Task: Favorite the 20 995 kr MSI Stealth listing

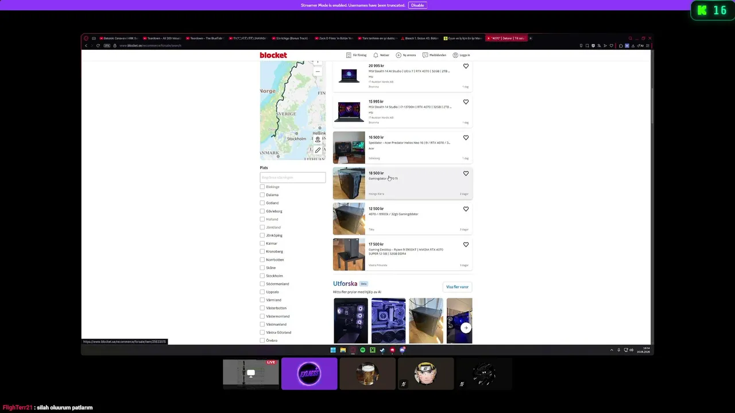Action: (x=466, y=66)
